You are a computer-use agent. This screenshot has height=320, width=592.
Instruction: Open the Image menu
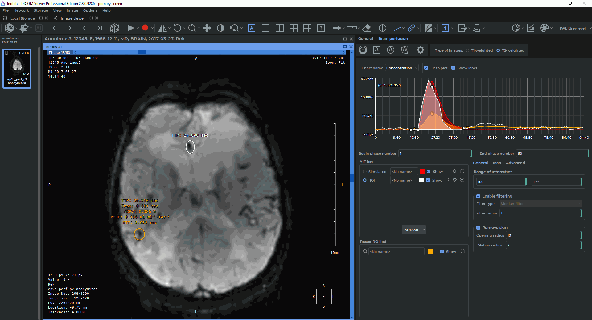72,10
